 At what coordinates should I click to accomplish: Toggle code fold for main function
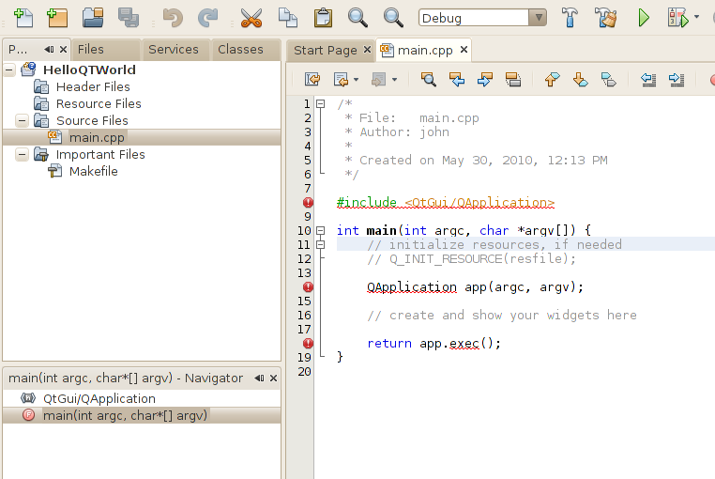[321, 230]
